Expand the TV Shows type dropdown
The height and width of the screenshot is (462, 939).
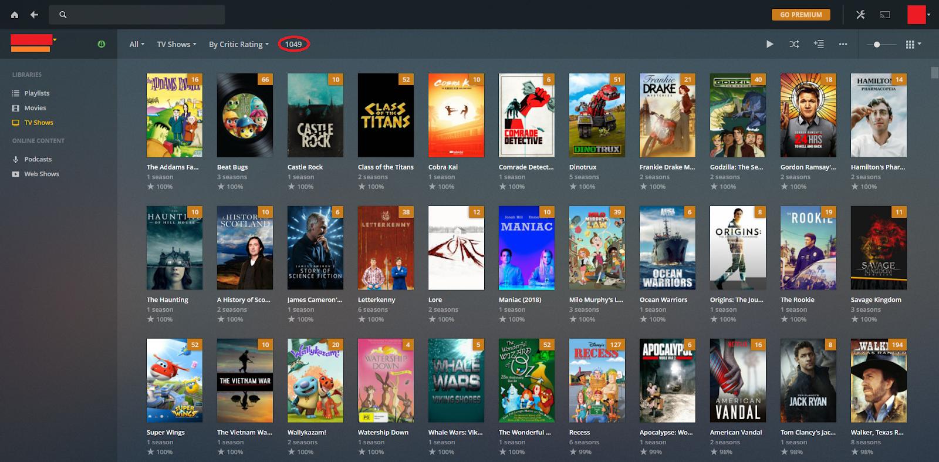pyautogui.click(x=177, y=44)
